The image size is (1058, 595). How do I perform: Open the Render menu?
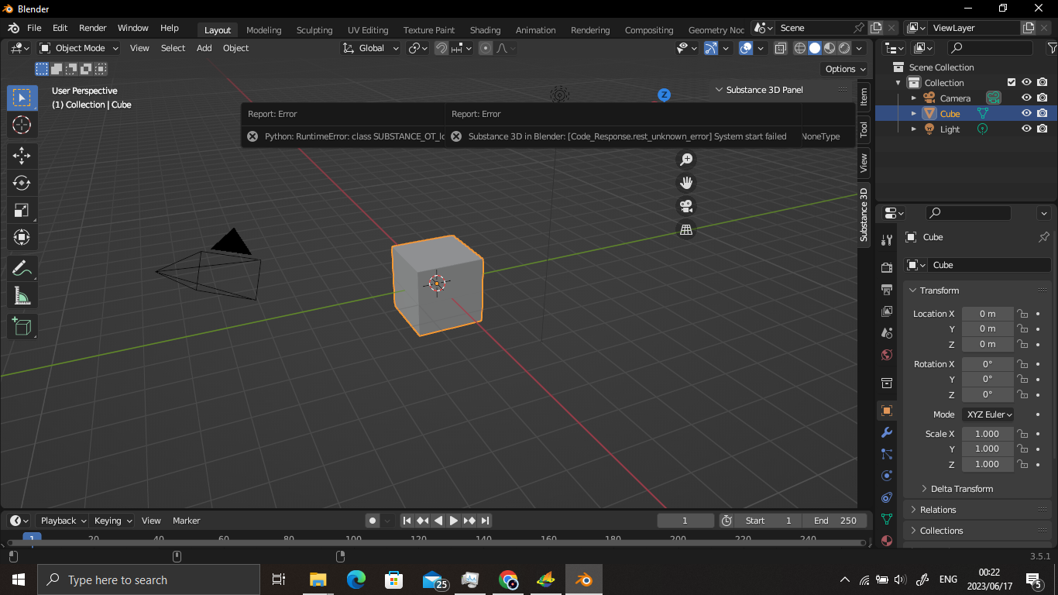[92, 27]
